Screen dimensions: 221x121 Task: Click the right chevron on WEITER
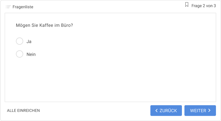click(209, 110)
